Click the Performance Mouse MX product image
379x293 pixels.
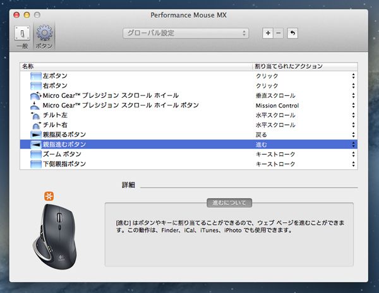pos(59,232)
